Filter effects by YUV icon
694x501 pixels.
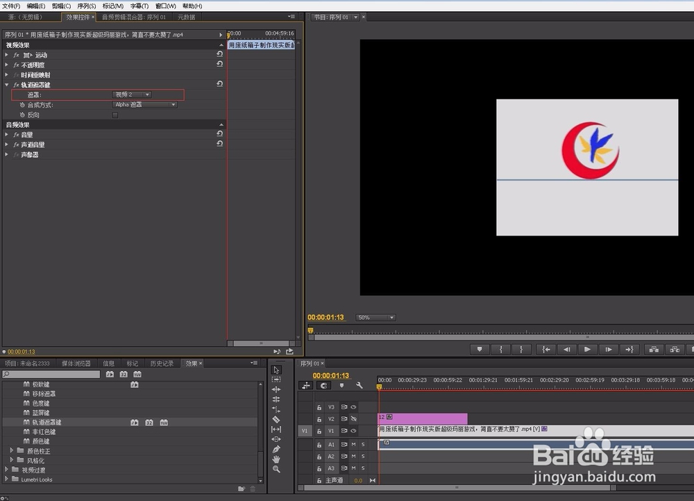137,375
